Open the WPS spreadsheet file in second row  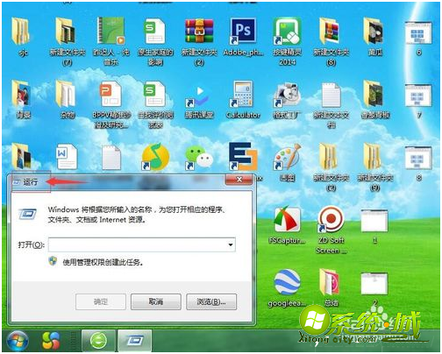(155, 95)
